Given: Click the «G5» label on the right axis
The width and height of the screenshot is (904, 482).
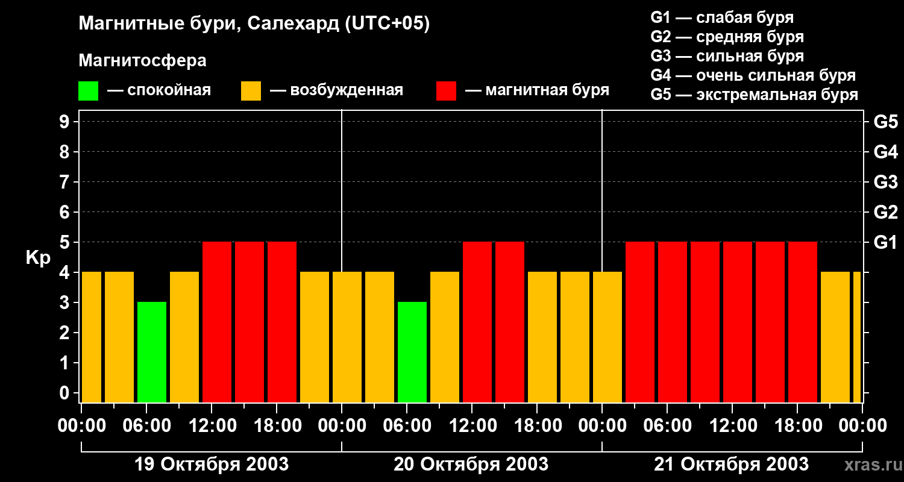Looking at the screenshot, I should [885, 122].
